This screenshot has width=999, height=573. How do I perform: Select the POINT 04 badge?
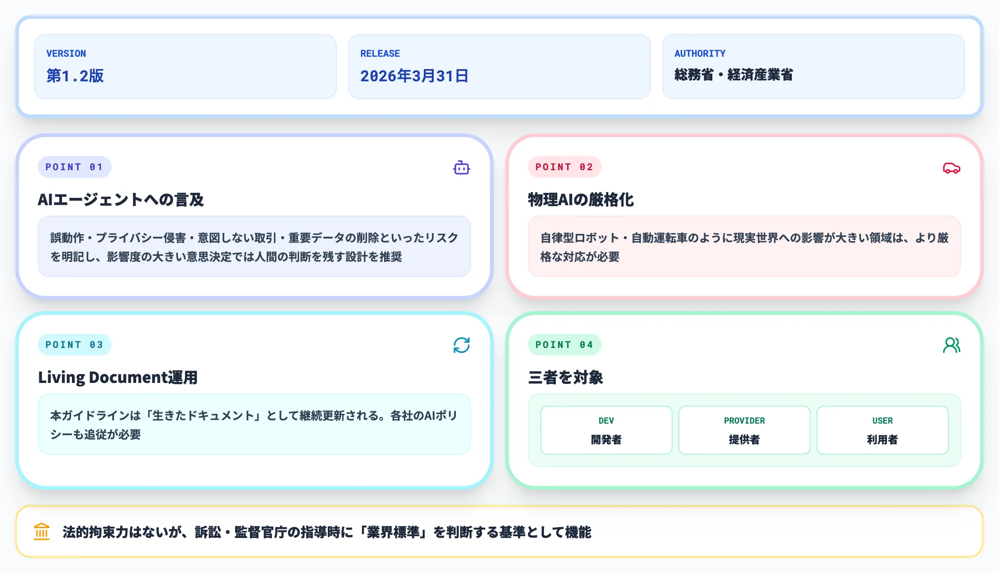pos(564,345)
